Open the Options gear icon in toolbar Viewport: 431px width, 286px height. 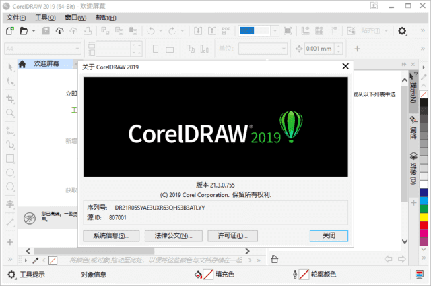click(402, 31)
